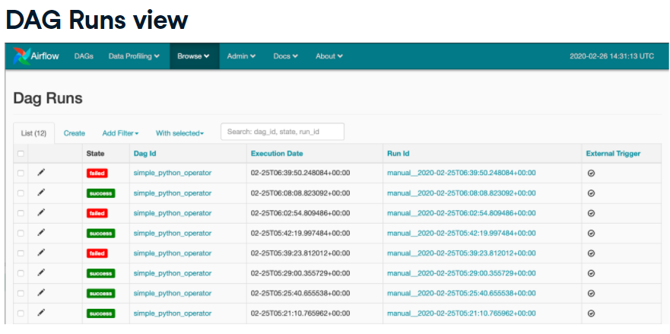Open the Data Profiling dropdown menu
670x334 pixels.
134,56
